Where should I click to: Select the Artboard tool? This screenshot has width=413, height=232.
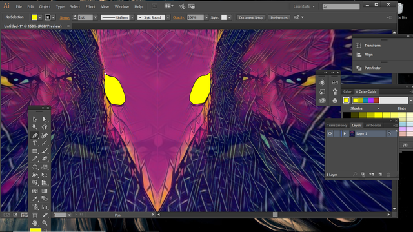click(35, 215)
